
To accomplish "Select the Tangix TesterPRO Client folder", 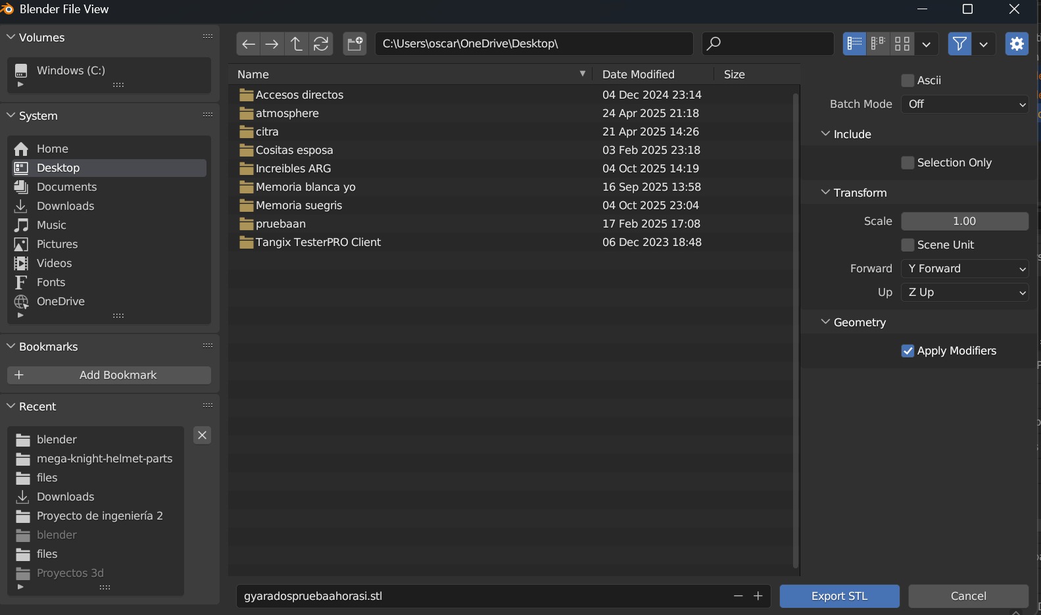I will click(x=511, y=242).
